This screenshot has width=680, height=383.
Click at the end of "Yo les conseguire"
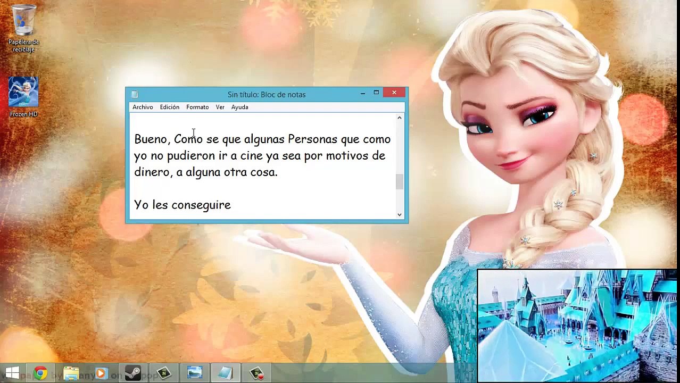click(231, 205)
